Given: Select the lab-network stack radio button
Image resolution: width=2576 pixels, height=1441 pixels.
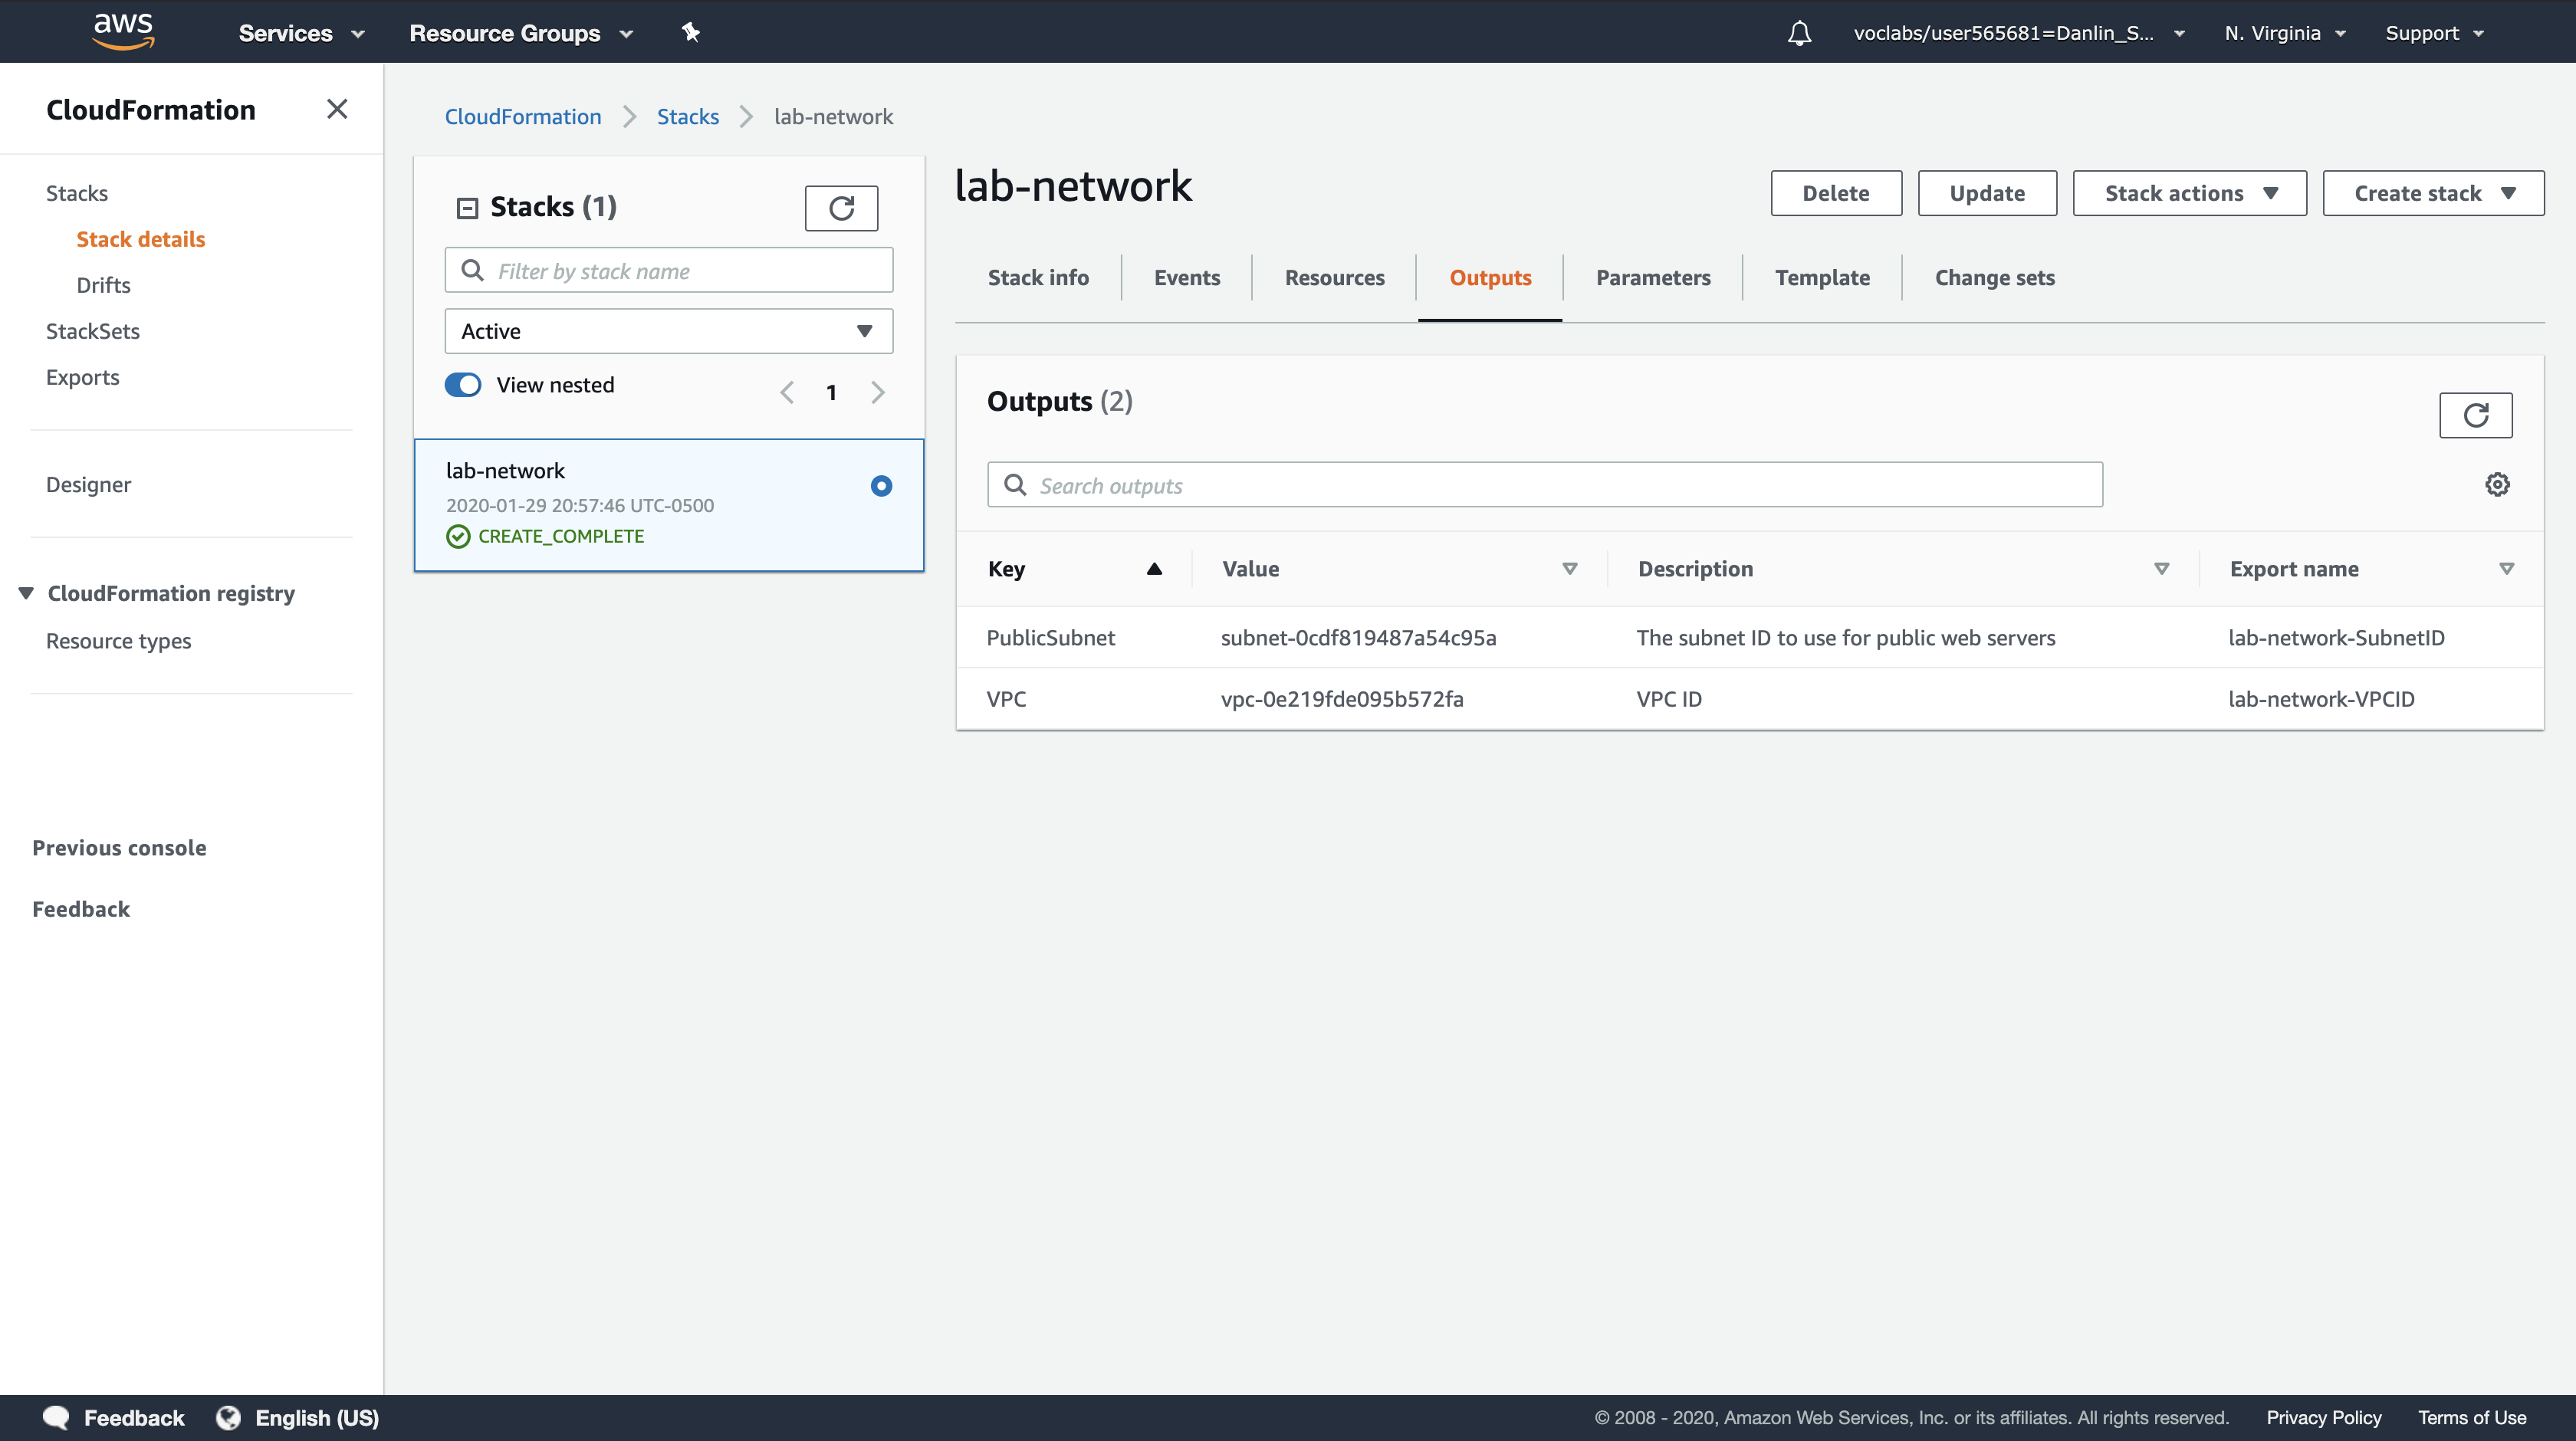Looking at the screenshot, I should pyautogui.click(x=881, y=486).
